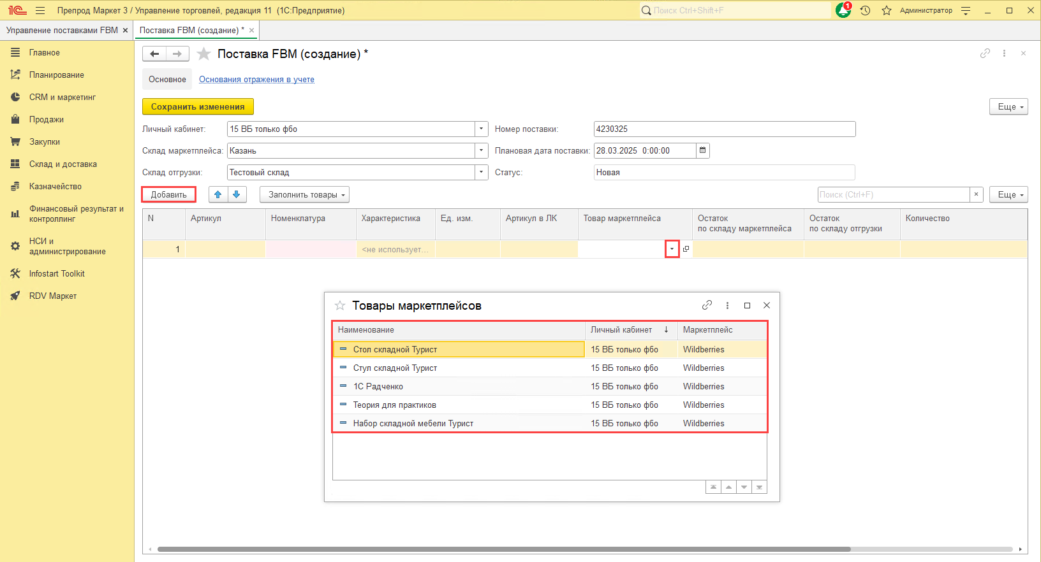Screen dimensions: 1041x562
Task: Jump to the first list item arrow button
Action: tap(713, 487)
